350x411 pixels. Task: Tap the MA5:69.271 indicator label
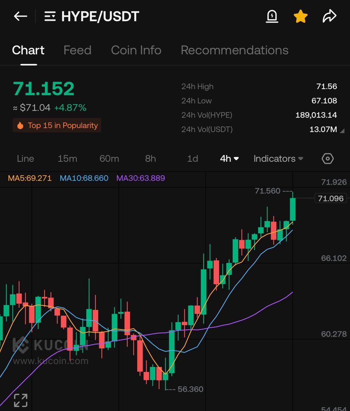[30, 178]
